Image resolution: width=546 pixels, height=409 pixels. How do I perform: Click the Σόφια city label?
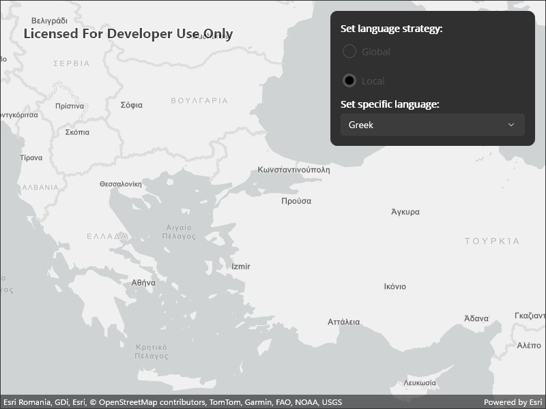132,105
